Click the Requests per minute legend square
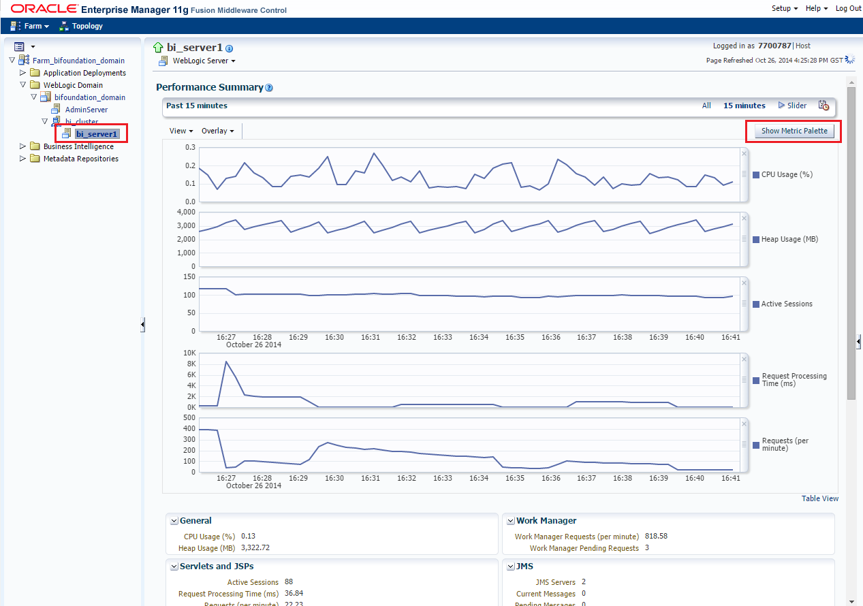 coord(756,445)
